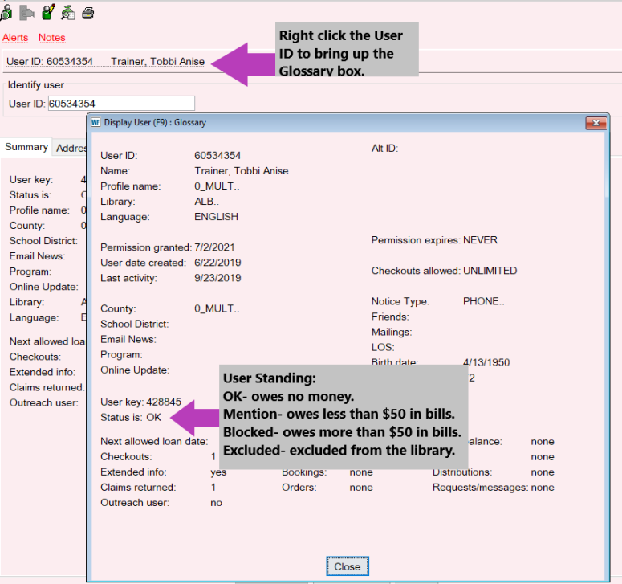Click the printer icon in toolbar
Viewport: 622px width, 584px height.
tap(88, 12)
